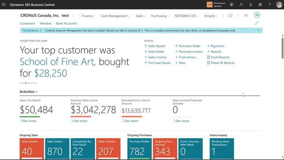The image size is (284, 160).
Task: Click See more under Overdue Sales Invoice Amount
Action: coord(79,121)
